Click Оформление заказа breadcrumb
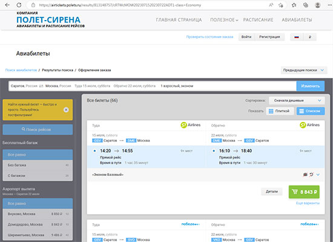 click(x=94, y=70)
